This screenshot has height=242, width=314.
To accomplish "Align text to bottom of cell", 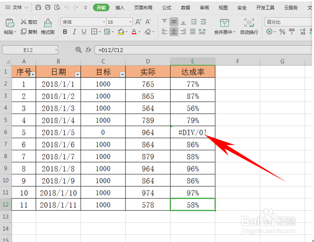I will (183, 22).
